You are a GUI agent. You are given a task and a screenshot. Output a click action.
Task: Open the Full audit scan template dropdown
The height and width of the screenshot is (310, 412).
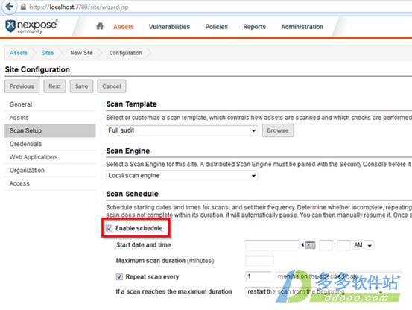pyautogui.click(x=182, y=130)
